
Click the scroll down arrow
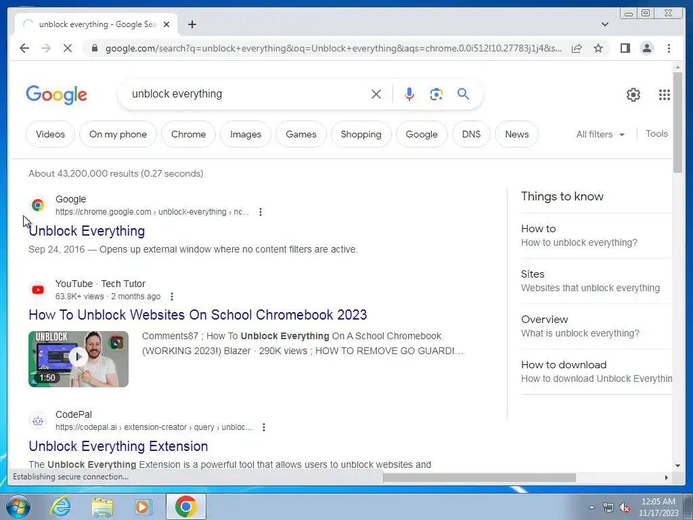pyautogui.click(x=677, y=465)
